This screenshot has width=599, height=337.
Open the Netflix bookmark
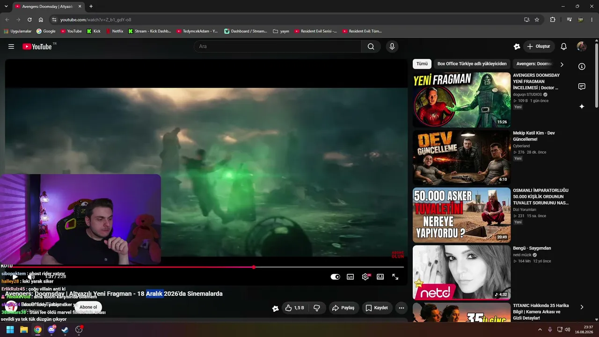[x=115, y=31]
